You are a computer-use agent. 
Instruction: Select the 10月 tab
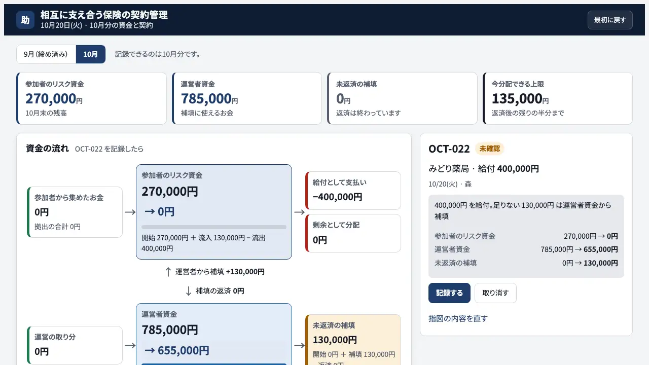pos(91,54)
